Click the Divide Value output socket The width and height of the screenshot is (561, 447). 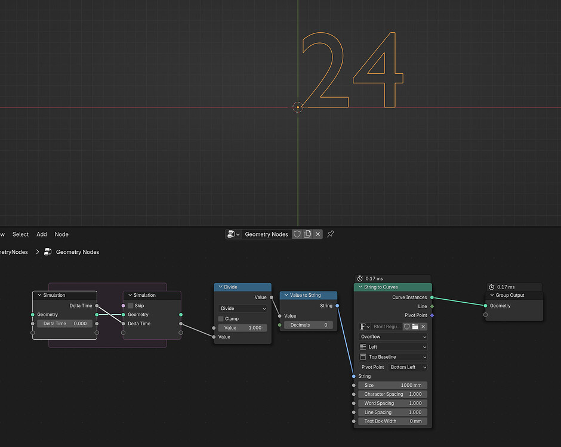click(x=272, y=297)
